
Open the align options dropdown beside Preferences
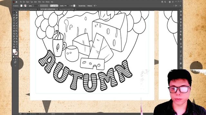click(x=96, y=6)
